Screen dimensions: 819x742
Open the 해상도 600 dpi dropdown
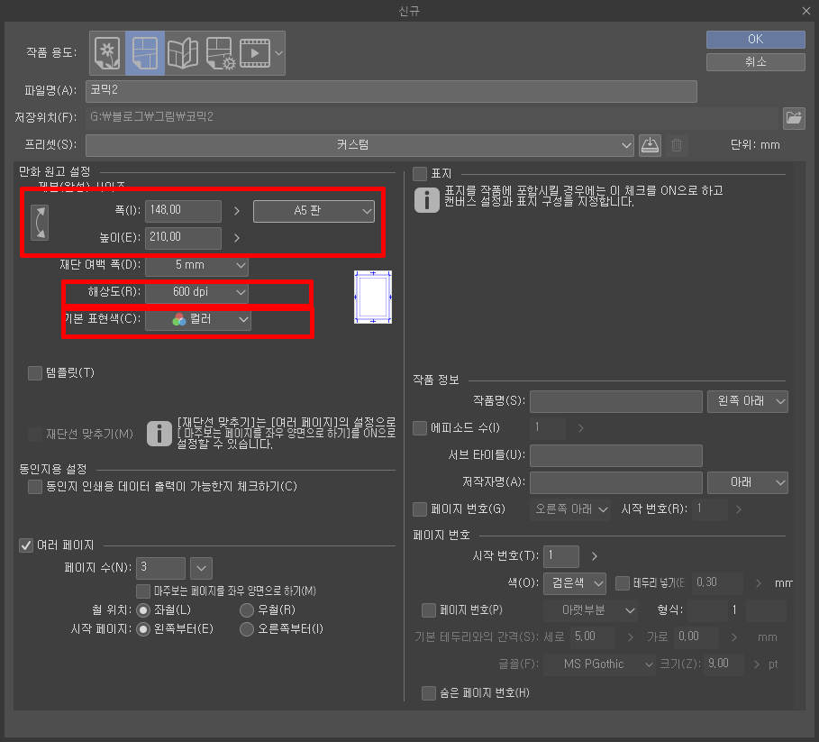coord(196,292)
